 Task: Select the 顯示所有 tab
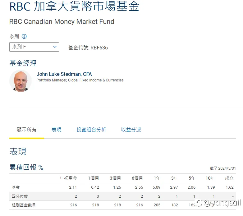(x=27, y=130)
